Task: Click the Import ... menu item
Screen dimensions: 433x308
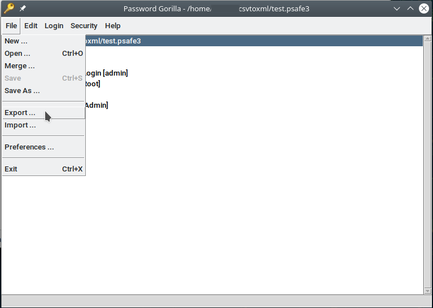Action: 43,125
